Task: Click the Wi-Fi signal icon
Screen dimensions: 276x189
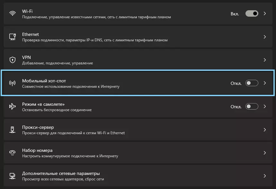Action: (13, 13)
